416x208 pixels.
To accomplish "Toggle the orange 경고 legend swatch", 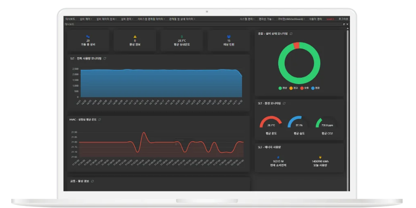I will click(x=291, y=88).
